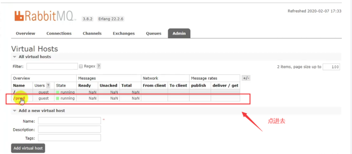The image size is (352, 154).
Task: Click the Refreshed 2020-02-07 timestamp
Action: click(314, 11)
